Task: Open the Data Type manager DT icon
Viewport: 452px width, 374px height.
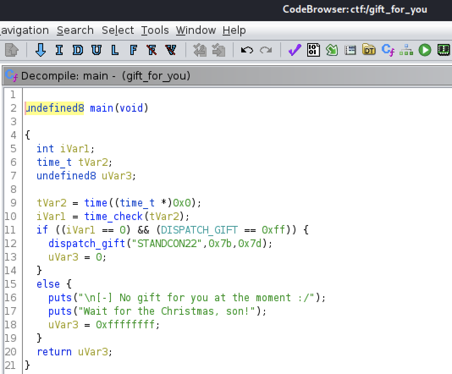Action: [369, 50]
